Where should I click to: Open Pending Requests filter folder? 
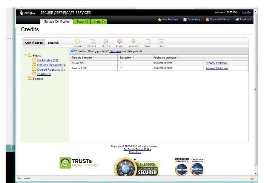click(51, 65)
